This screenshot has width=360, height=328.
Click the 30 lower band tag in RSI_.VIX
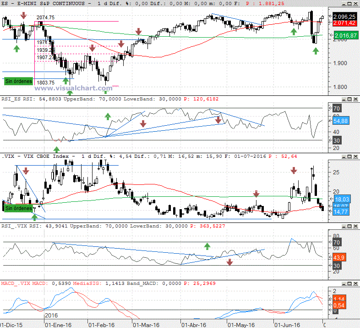pos(337,266)
